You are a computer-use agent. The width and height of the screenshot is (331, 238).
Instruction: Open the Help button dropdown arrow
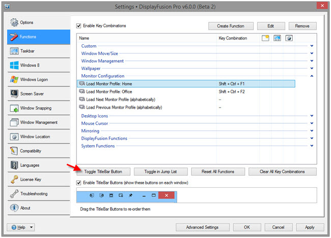coord(31,227)
